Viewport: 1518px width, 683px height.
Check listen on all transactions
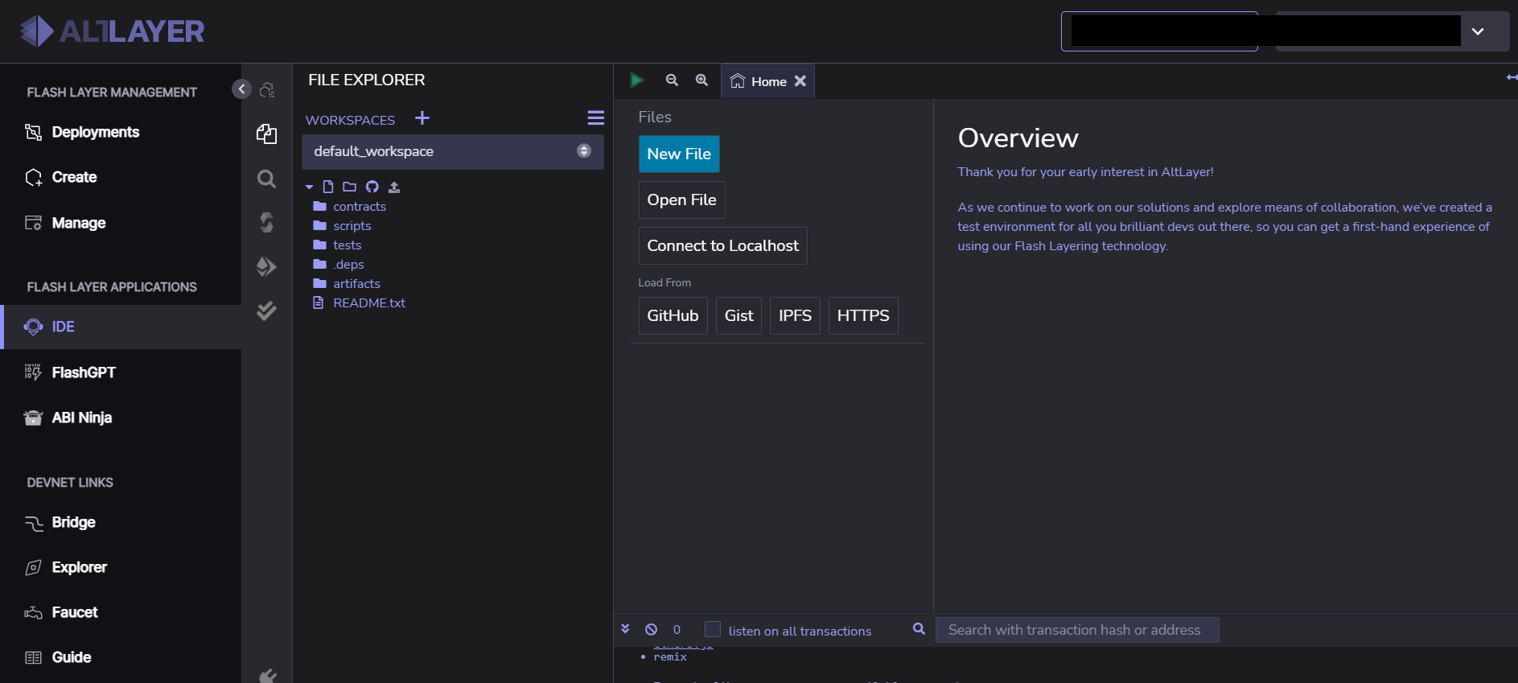coord(713,629)
